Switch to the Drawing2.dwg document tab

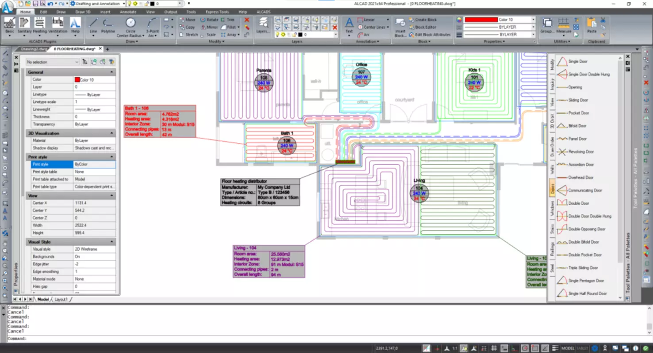33,49
